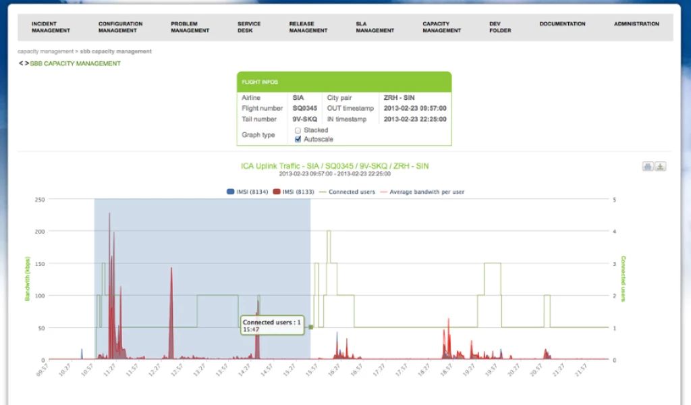Open the Incident Management menu
Screen dimensions: 691x405
[51, 27]
